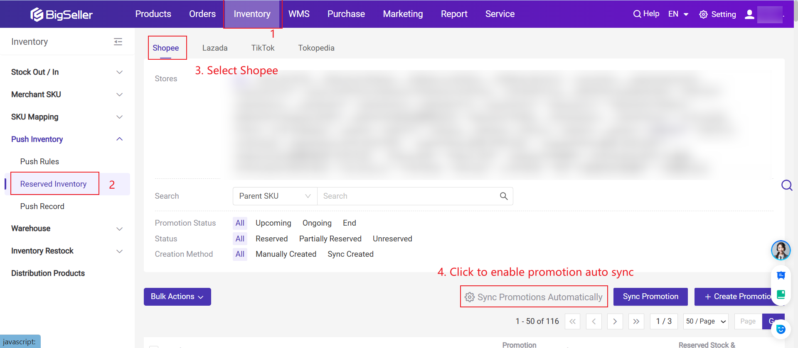Open language selector EN dropdown
Viewport: 798px width, 348px height.
click(678, 14)
